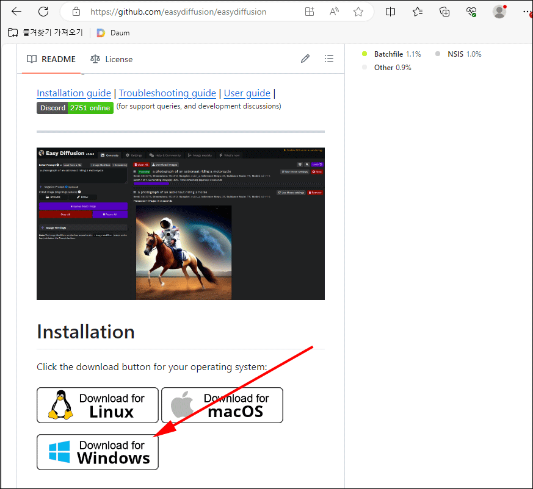Click the Installation heading
Image resolution: width=533 pixels, height=489 pixels.
85,332
